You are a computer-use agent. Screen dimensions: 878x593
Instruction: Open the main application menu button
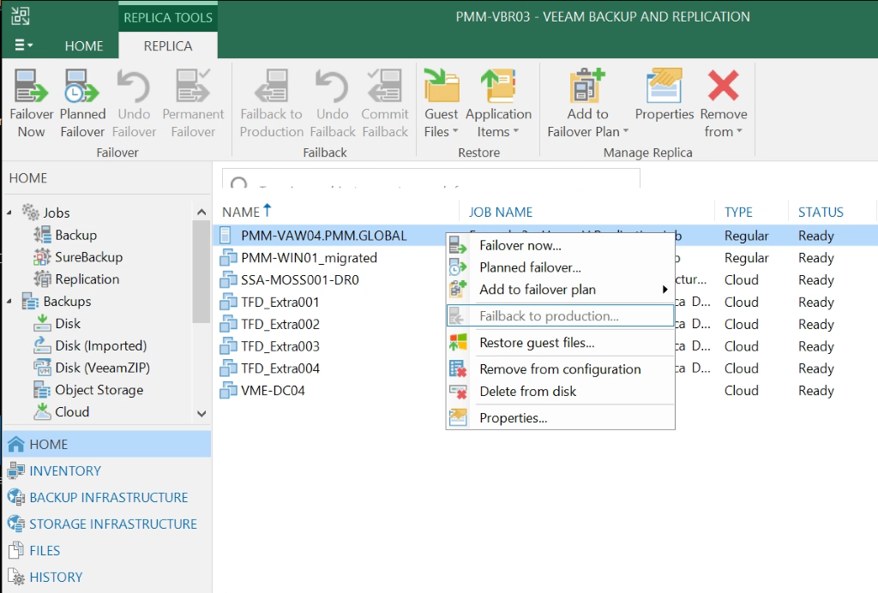23,45
